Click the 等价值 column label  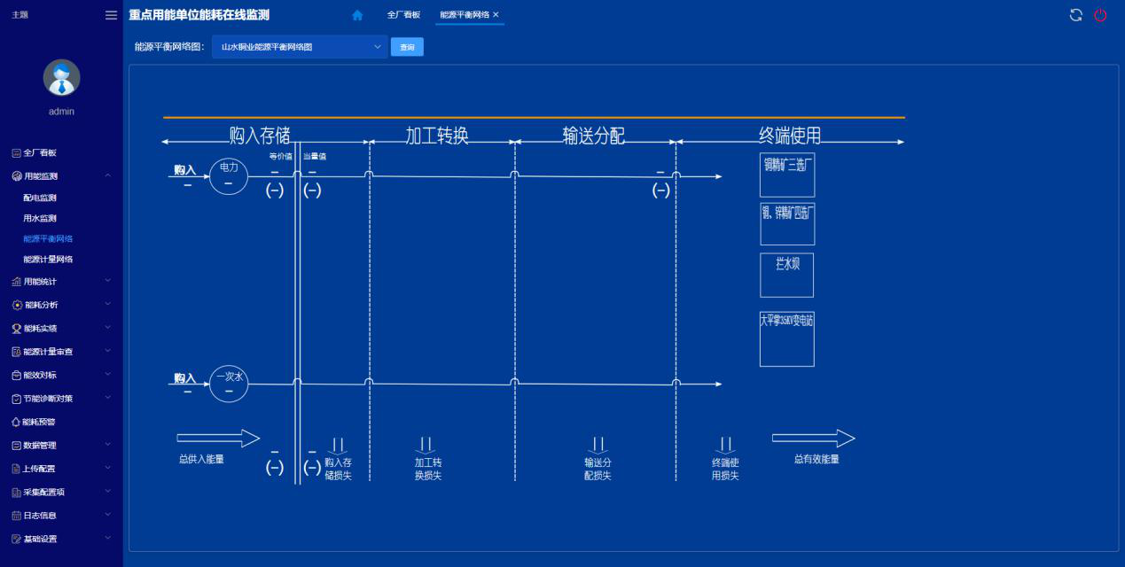tap(280, 156)
